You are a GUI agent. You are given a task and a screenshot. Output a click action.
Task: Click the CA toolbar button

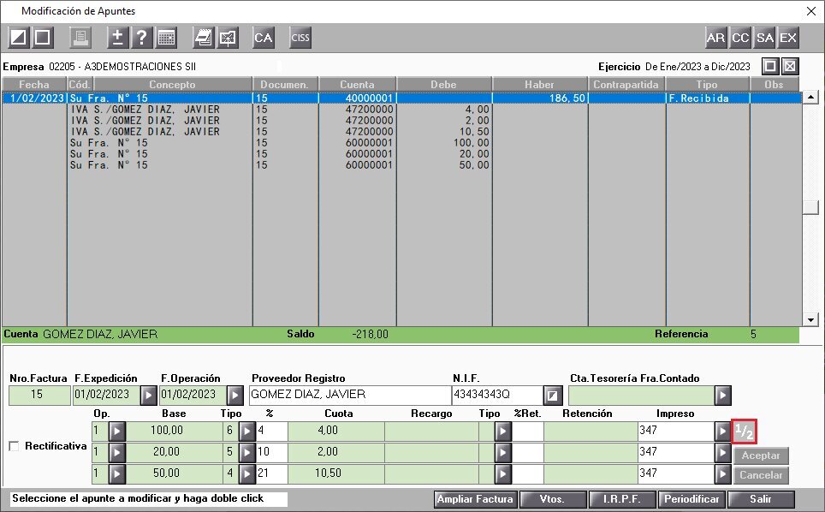(263, 38)
